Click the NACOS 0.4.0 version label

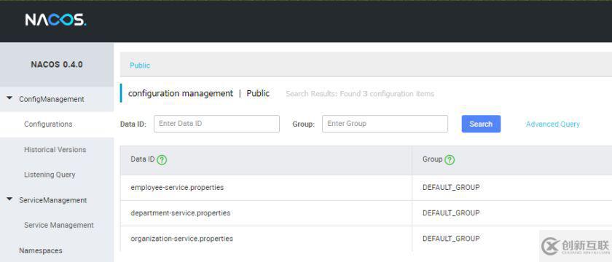pos(57,65)
